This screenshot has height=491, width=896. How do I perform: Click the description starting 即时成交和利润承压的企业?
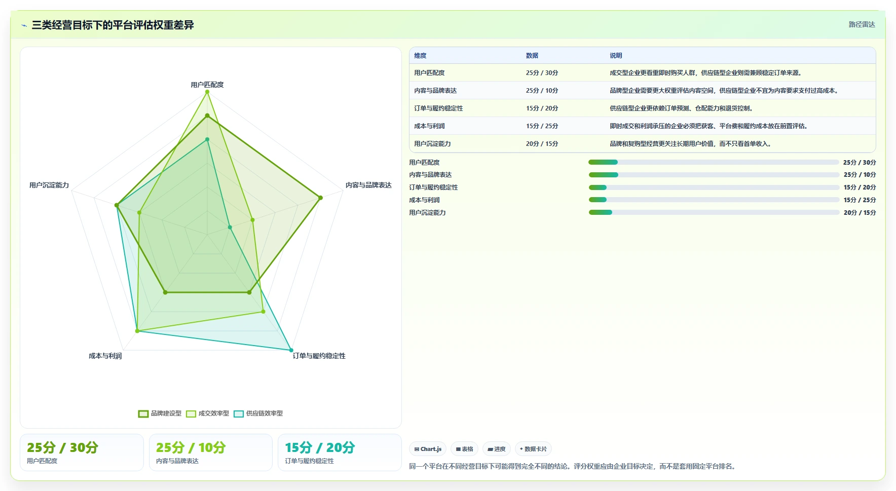pos(710,126)
